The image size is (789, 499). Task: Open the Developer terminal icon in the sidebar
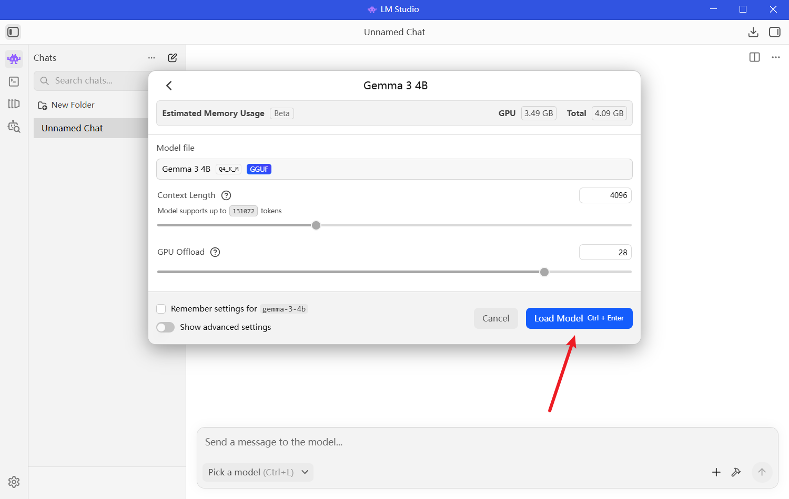[x=14, y=81]
